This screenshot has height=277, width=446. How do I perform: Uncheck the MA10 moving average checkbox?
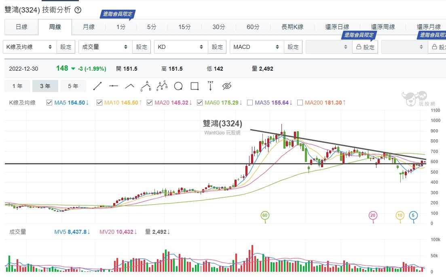(99, 103)
